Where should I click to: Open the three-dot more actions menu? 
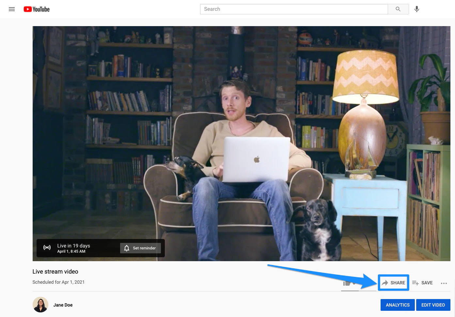pyautogui.click(x=444, y=283)
